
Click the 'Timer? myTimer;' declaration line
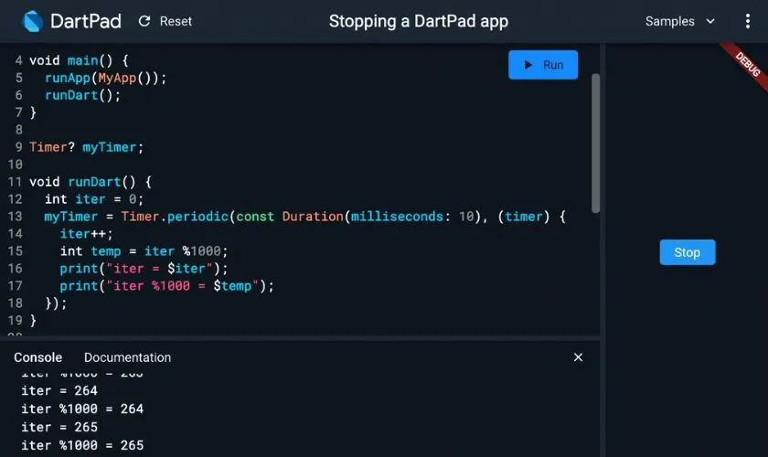coord(87,147)
